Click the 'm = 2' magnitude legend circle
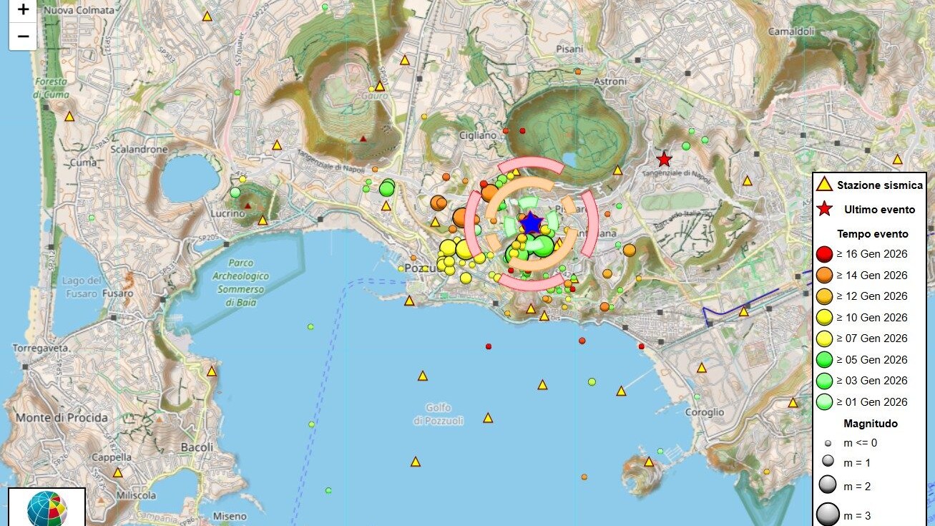Image resolution: width=935 pixels, height=526 pixels. pos(827,486)
